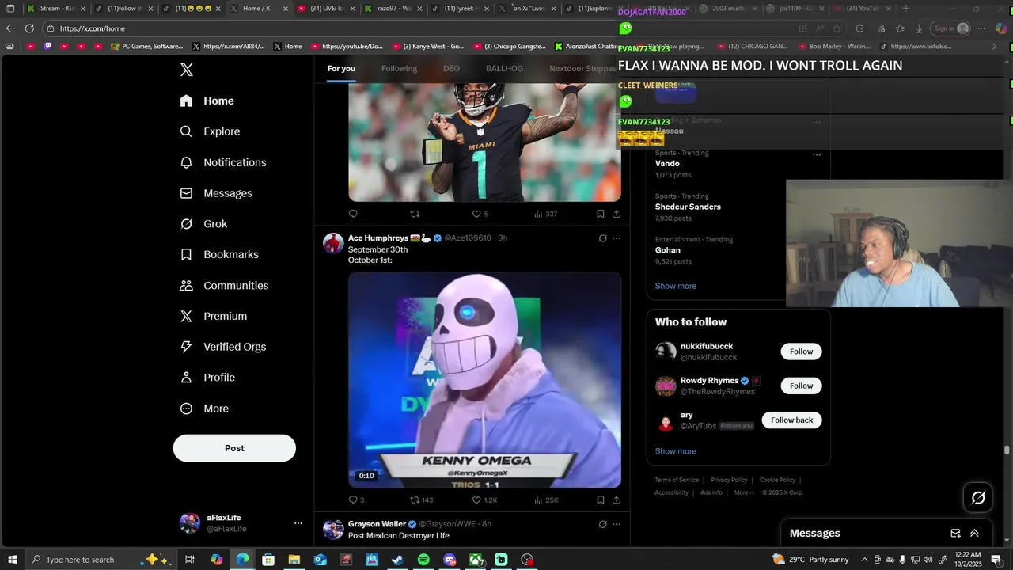Open the Privacy Policy link
Viewport: 1013px width, 570px height.
tap(729, 480)
